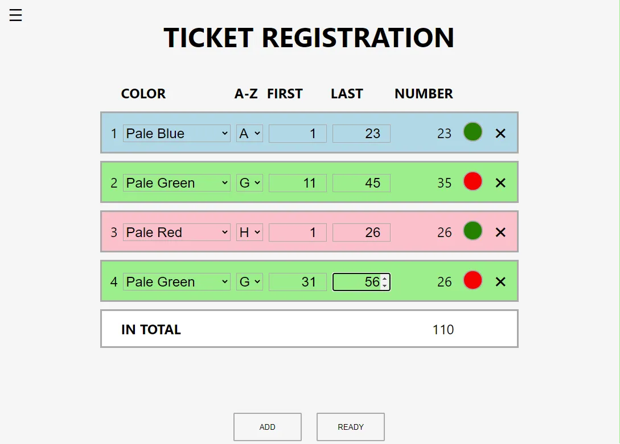
Task: Open the hamburger menu icon
Action: 15,15
